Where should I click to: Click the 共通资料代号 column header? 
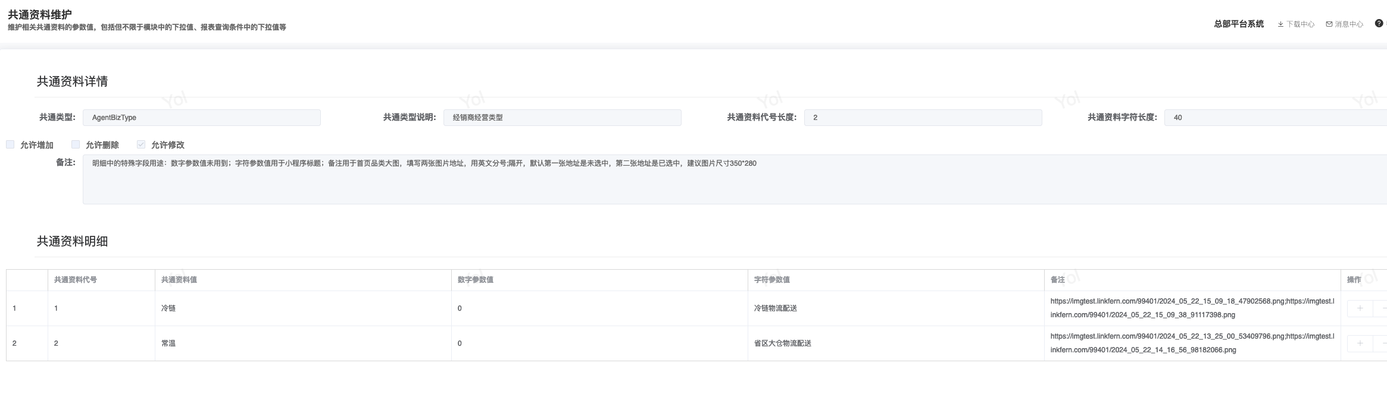[76, 280]
